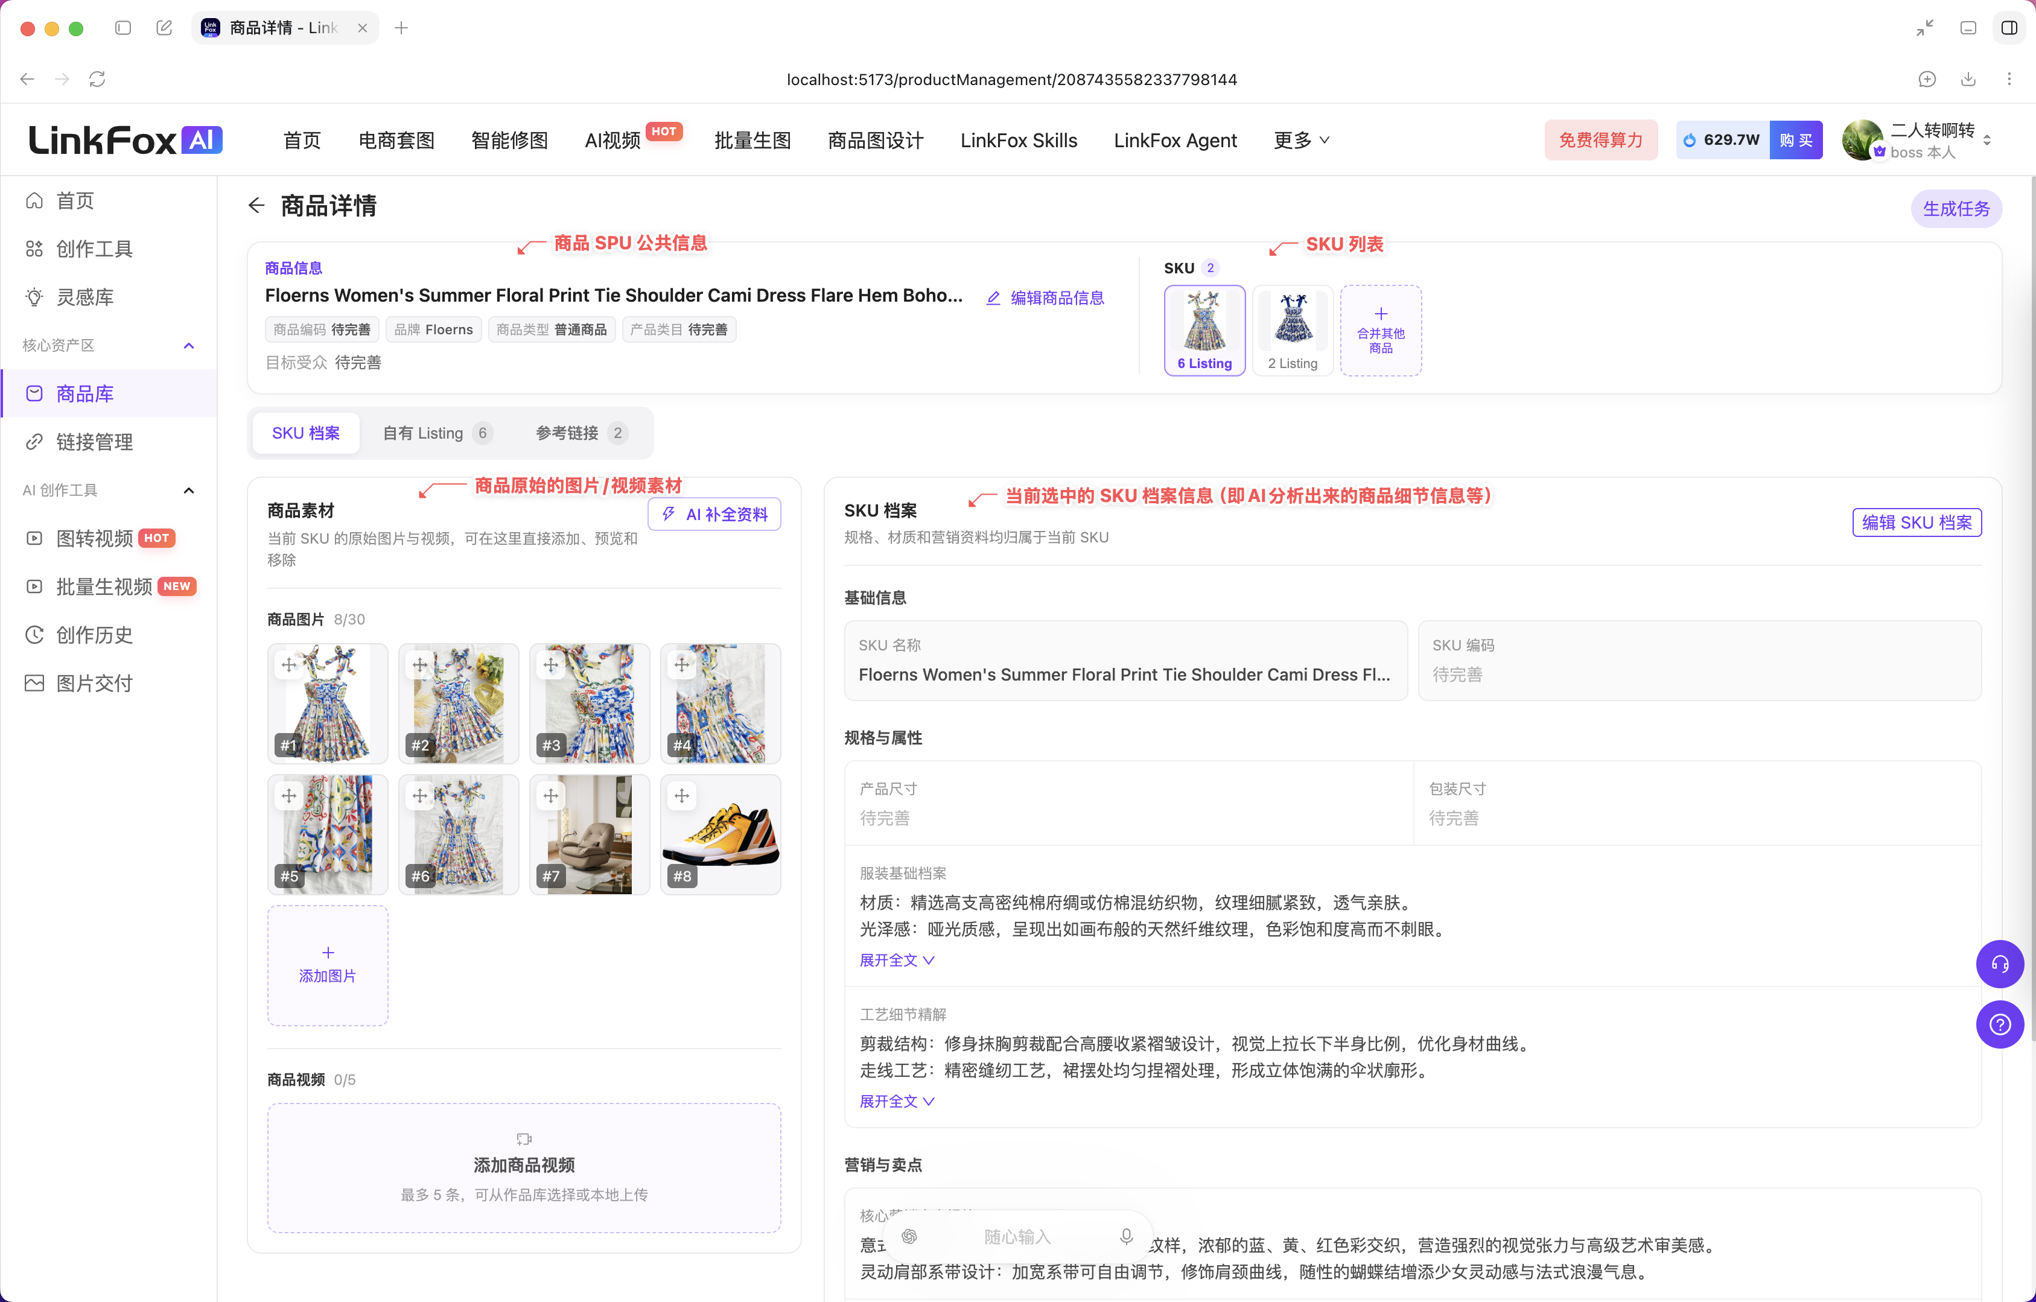The width and height of the screenshot is (2036, 1302).
Task: Click the 免费得算力 button
Action: click(x=1600, y=141)
